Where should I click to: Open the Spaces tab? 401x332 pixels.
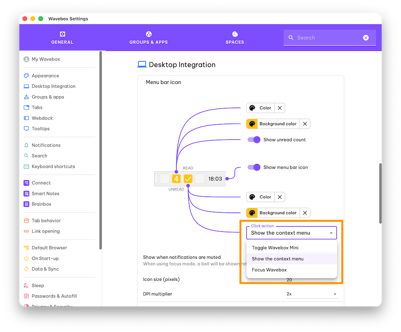(235, 38)
